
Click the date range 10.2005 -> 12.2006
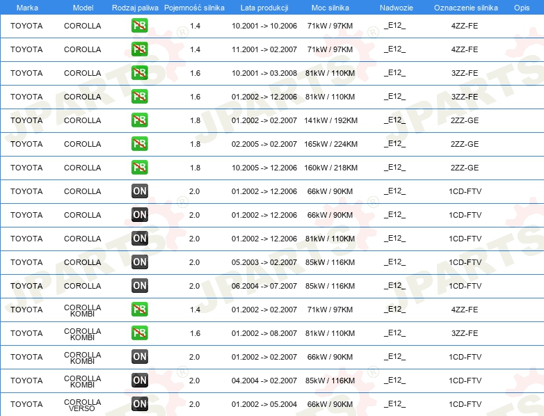[x=264, y=168]
